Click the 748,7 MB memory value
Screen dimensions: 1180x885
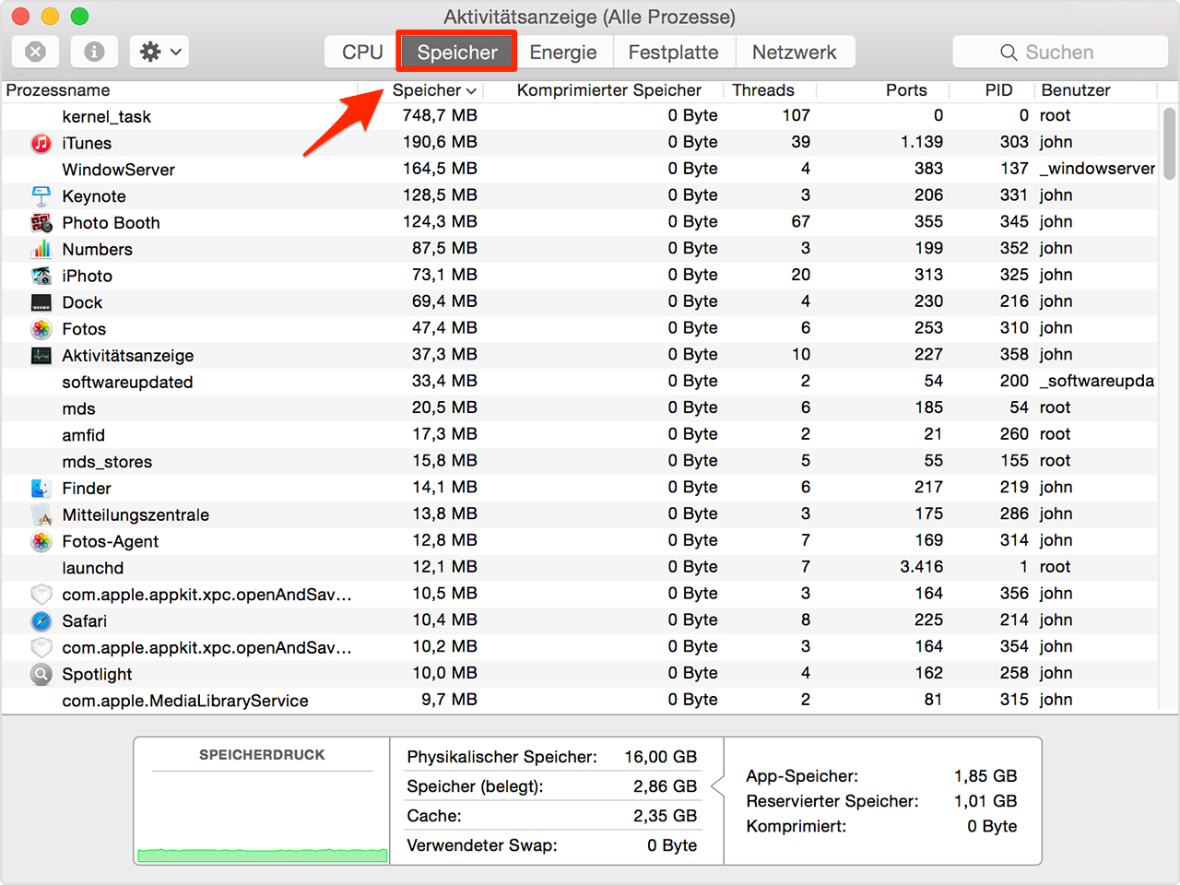pos(440,115)
